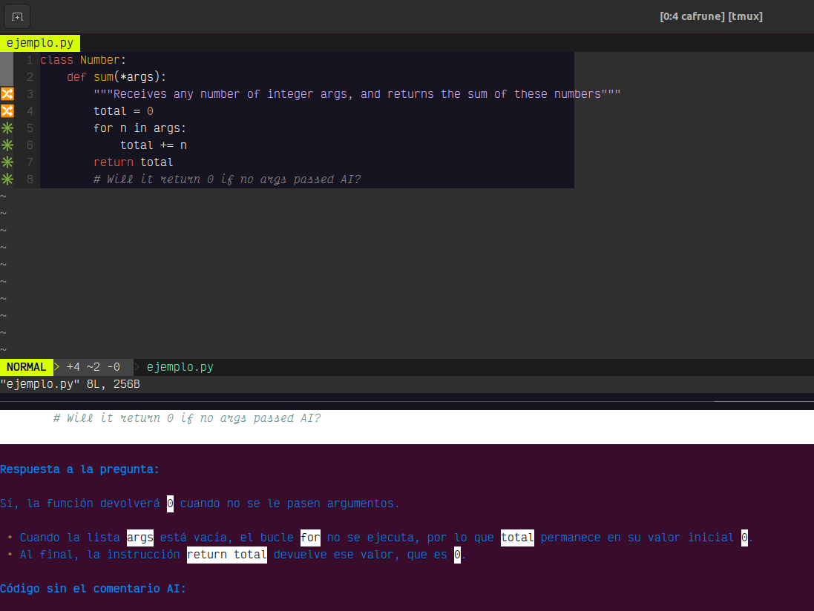Screen dimensions: 814x611
Task: Click the AI question comment on line 8
Action: click(x=227, y=179)
